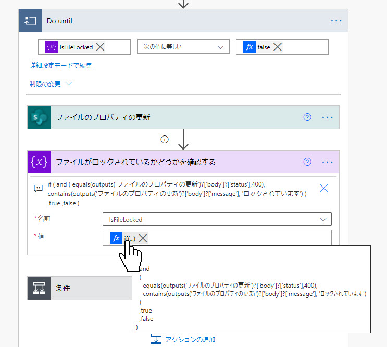The image size is (387, 347).
Task: Open ellipsis menu of ファイルのプロパティの更新
Action: coord(327,117)
